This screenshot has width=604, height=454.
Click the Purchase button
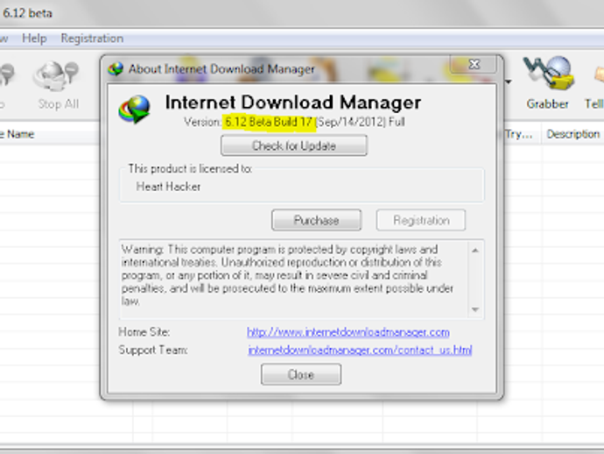pos(316,220)
